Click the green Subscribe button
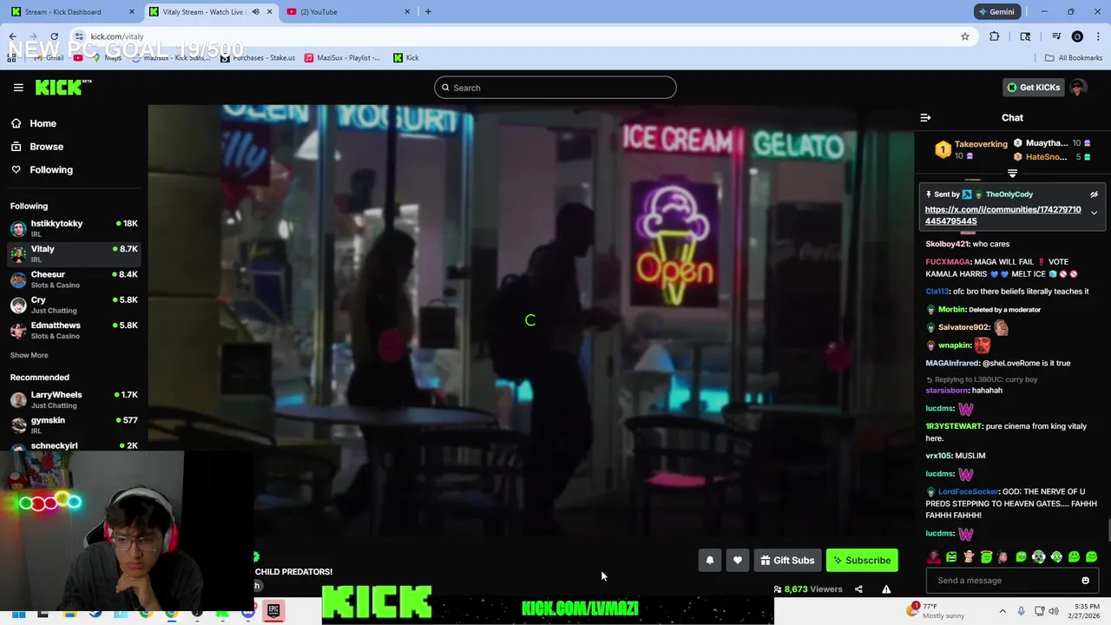Image resolution: width=1111 pixels, height=625 pixels. pyautogui.click(x=862, y=561)
